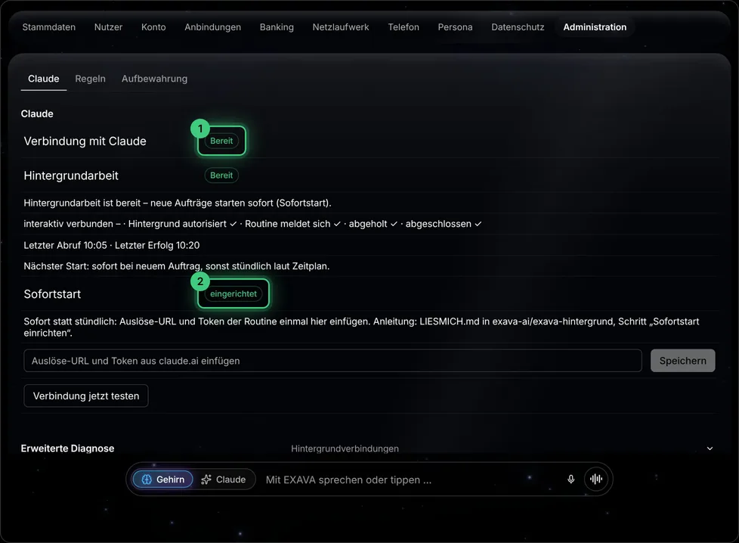
Task: Select the Netzlaufwerk tab
Action: click(x=341, y=27)
